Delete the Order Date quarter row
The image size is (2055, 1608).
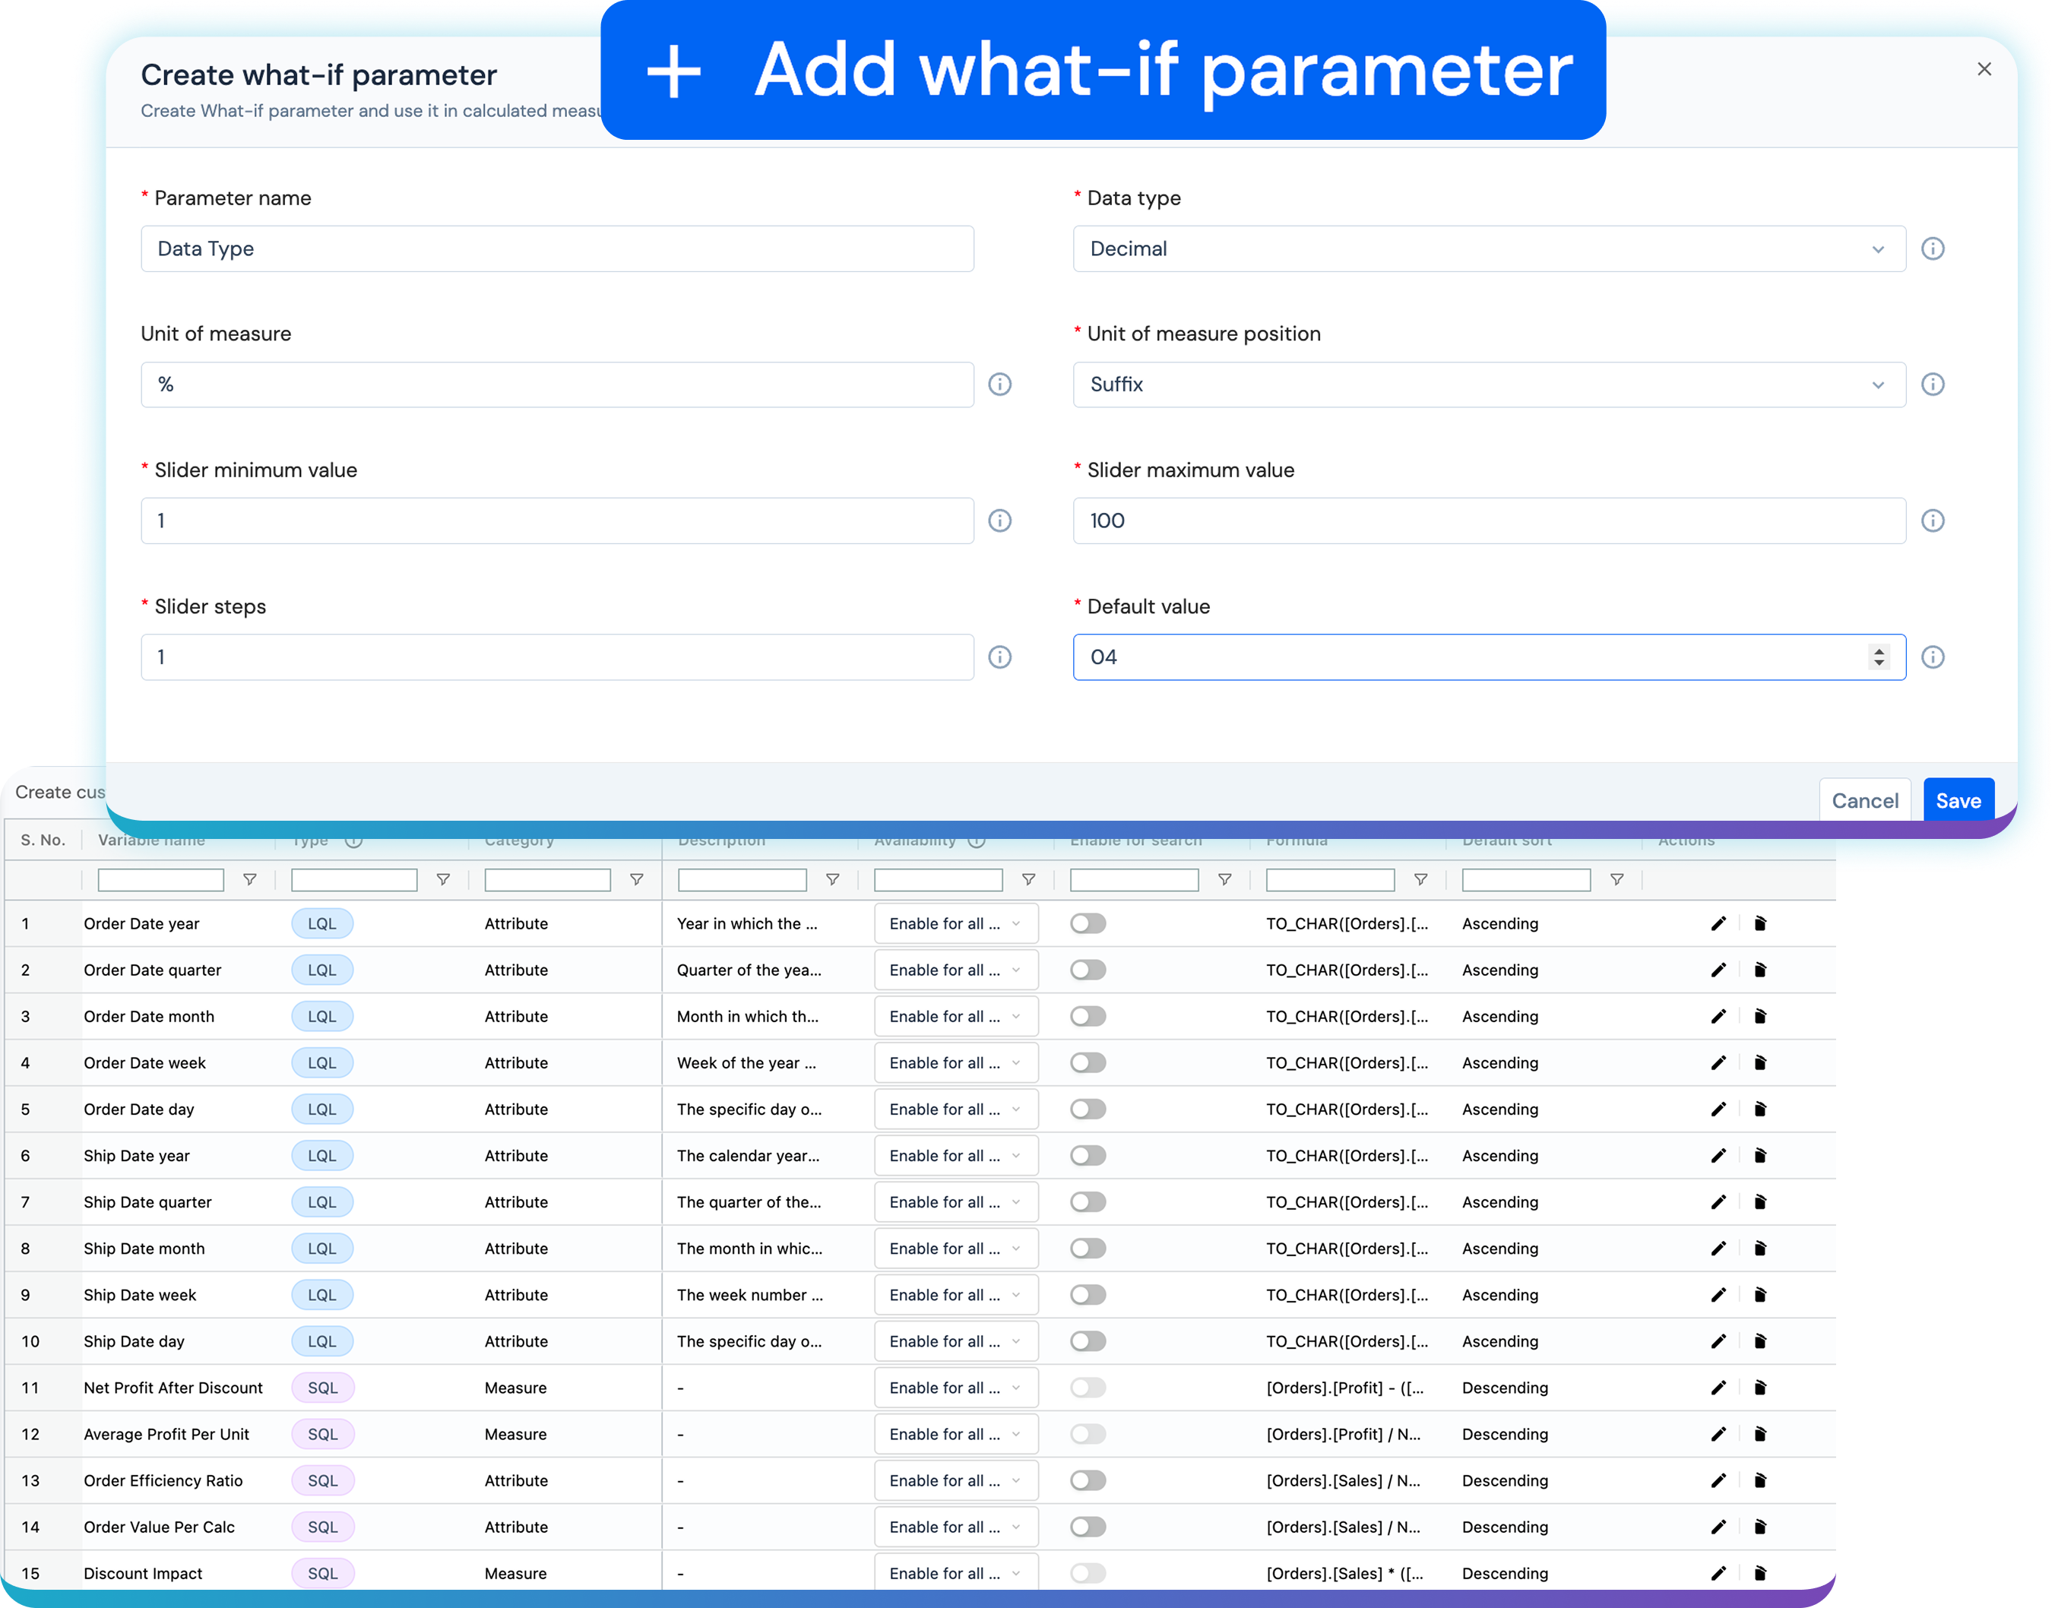point(1759,970)
